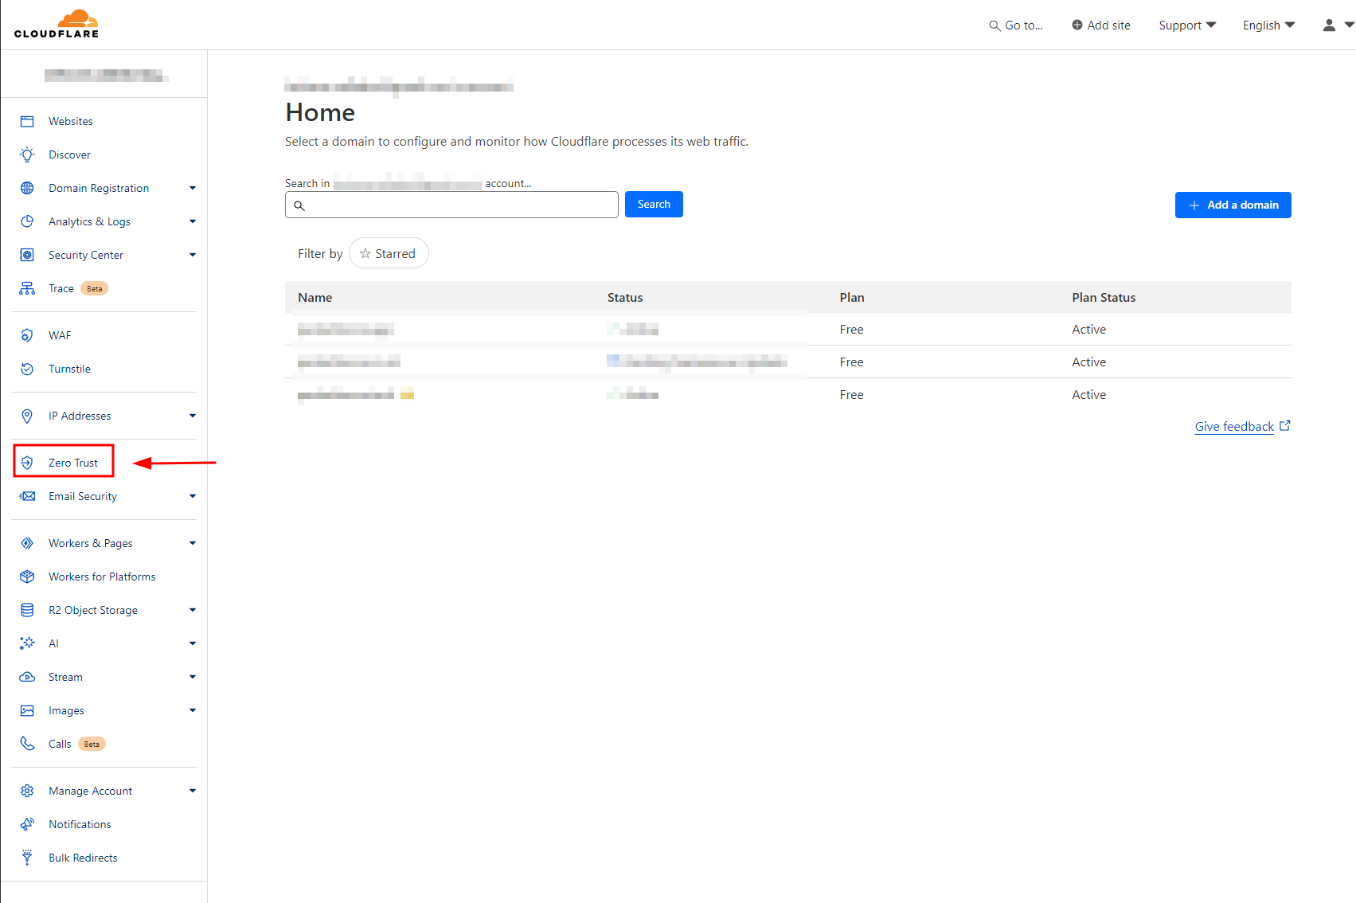Click the Turnstile icon in sidebar
Viewport: 1356px width, 903px height.
coord(27,369)
